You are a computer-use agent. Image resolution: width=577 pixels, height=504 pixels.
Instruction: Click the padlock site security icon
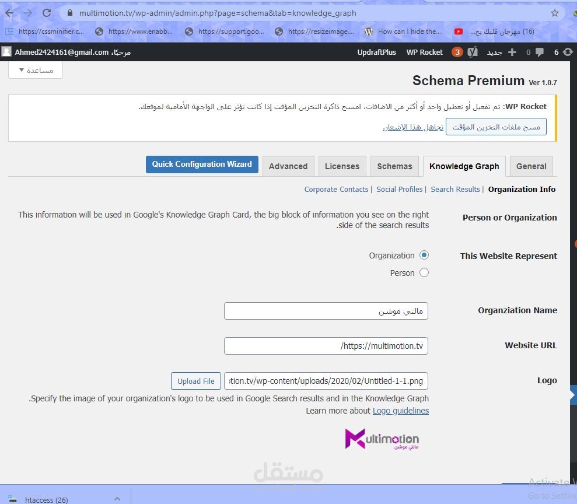[70, 13]
